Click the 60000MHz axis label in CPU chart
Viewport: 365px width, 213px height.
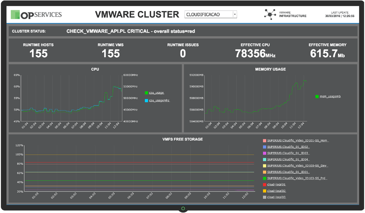coord(131,75)
